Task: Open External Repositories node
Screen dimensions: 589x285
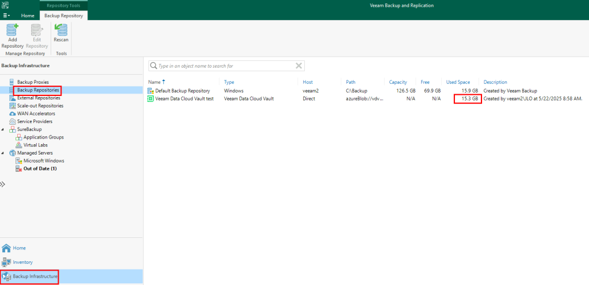Action: coord(39,98)
